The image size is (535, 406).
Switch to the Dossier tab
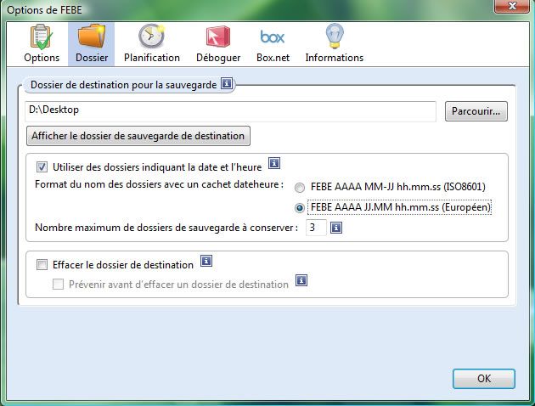(92, 44)
